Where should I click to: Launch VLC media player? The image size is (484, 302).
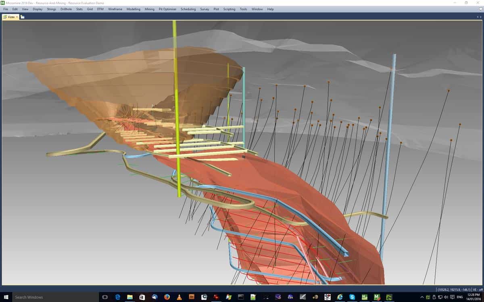[x=179, y=297]
